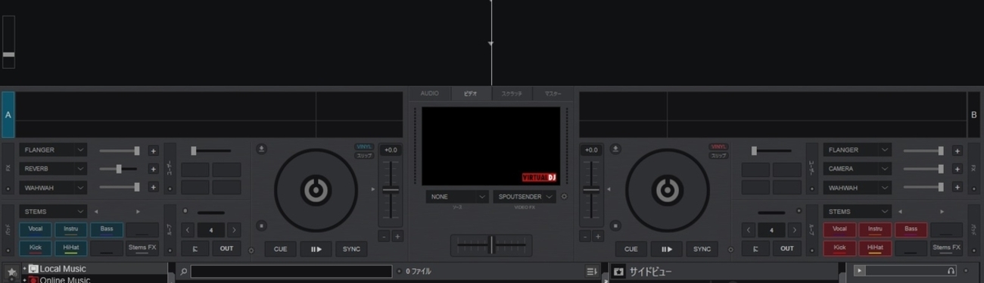Click SYNC on deck B
This screenshot has height=283, width=984.
click(702, 249)
